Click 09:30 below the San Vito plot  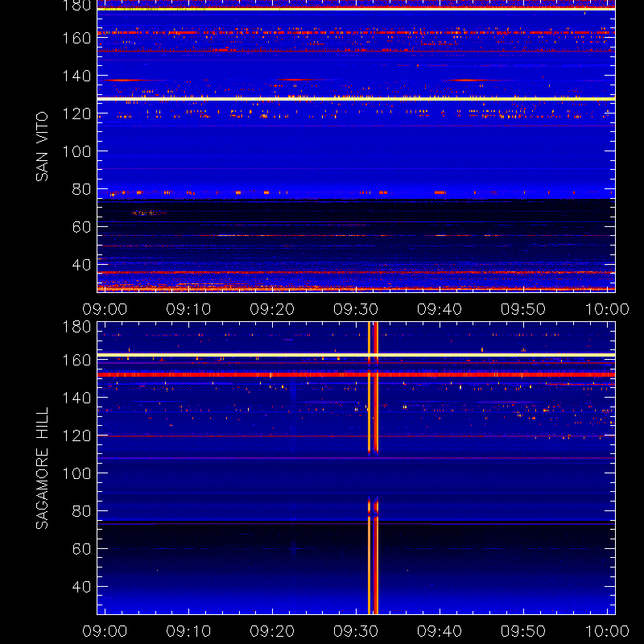356,309
